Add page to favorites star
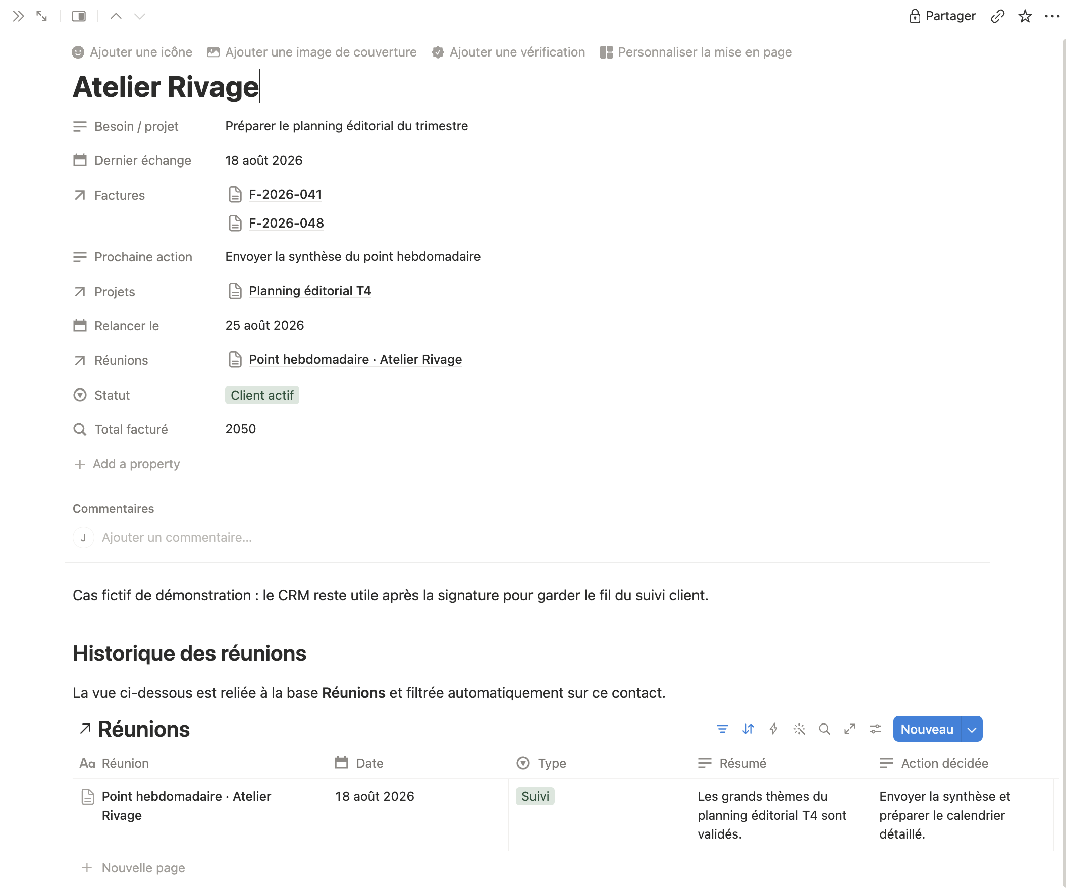The width and height of the screenshot is (1066, 891). (x=1025, y=16)
